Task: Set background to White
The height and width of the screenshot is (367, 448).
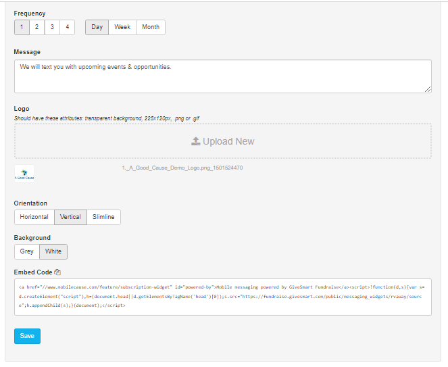Action: click(53, 251)
